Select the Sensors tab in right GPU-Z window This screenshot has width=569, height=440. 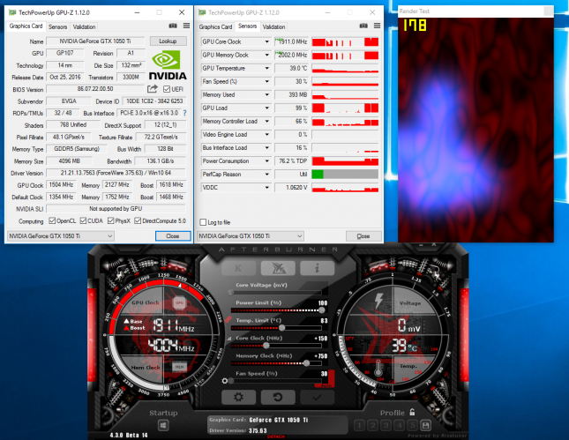pyautogui.click(x=248, y=26)
